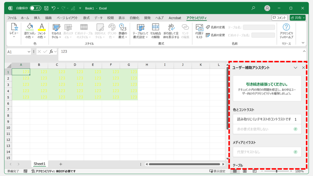Open the ファイル (File) menu tab
This screenshot has height=176, width=313.
coord(12,18)
